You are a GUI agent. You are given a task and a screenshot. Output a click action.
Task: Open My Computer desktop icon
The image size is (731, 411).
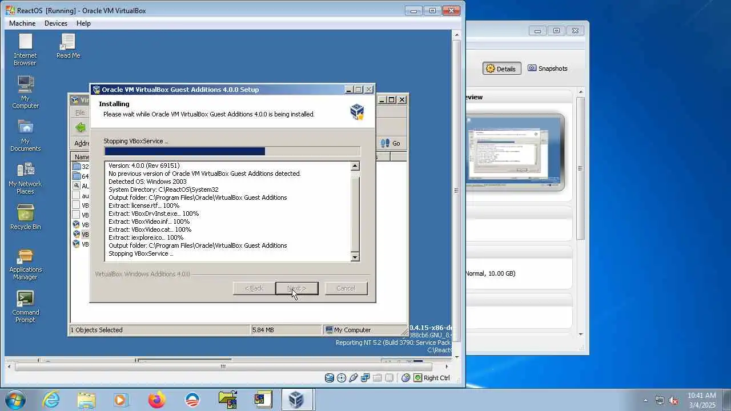pyautogui.click(x=25, y=92)
